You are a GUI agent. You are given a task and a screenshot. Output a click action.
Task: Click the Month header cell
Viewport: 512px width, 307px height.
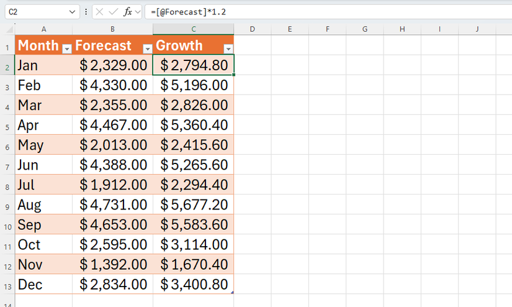(44, 45)
